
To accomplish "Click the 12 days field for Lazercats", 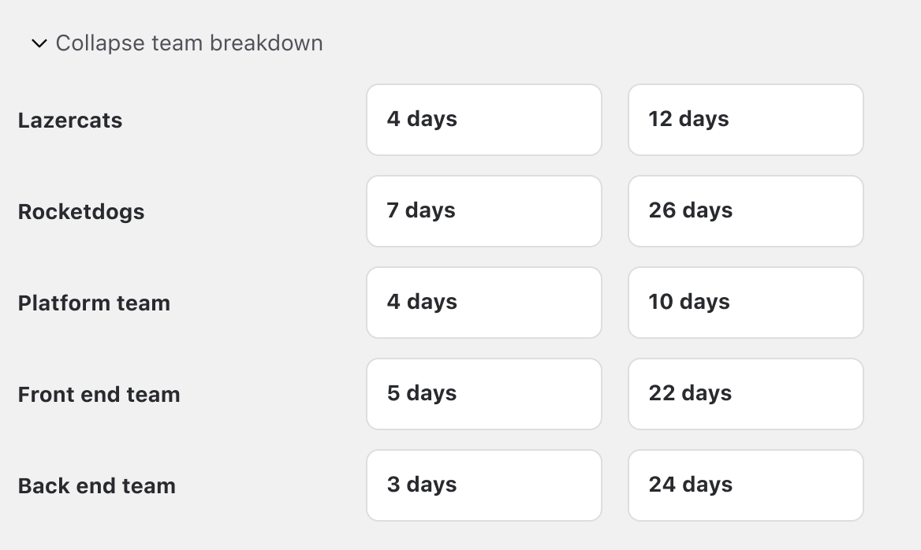I will coord(745,119).
